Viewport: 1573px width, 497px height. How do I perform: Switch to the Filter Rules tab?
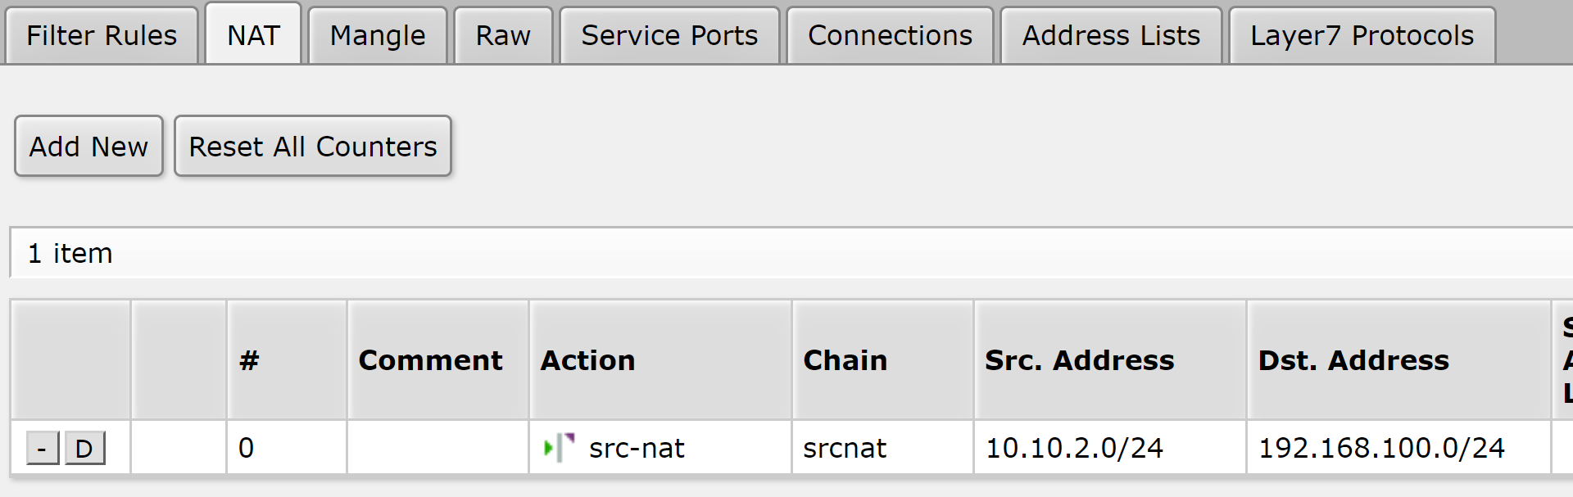pos(102,36)
